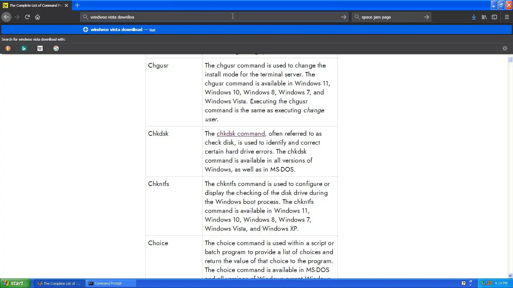Click the green shield system tray icon
Viewport: 513px width, 288px height.
coord(483,283)
